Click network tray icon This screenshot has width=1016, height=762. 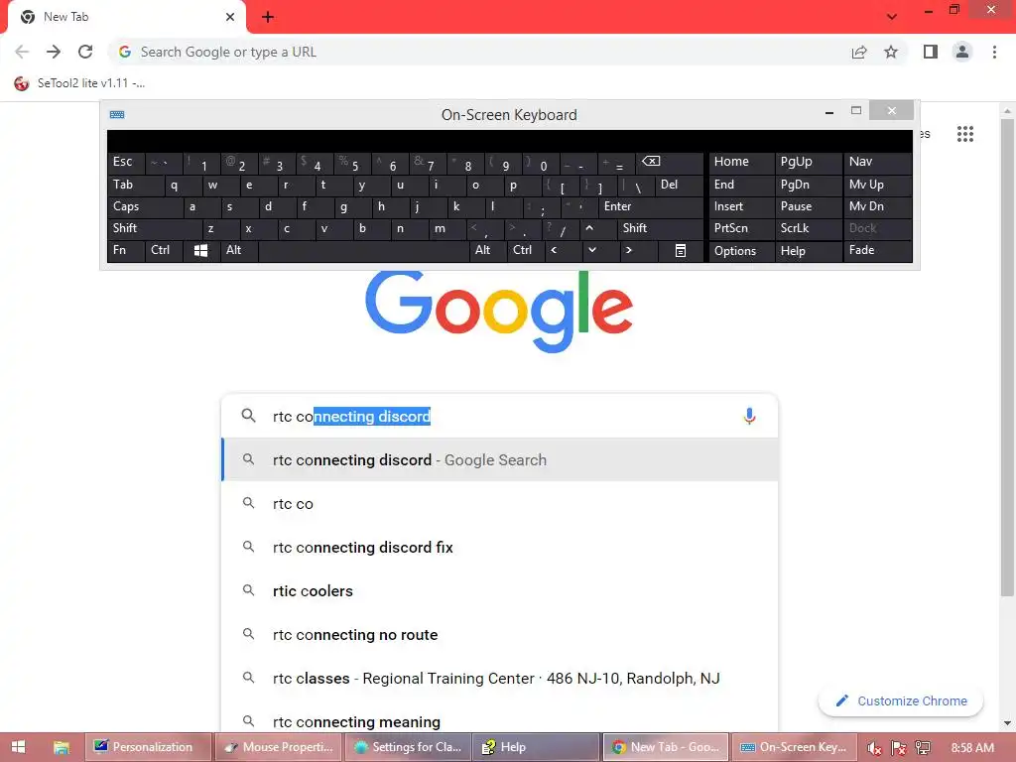click(x=924, y=748)
